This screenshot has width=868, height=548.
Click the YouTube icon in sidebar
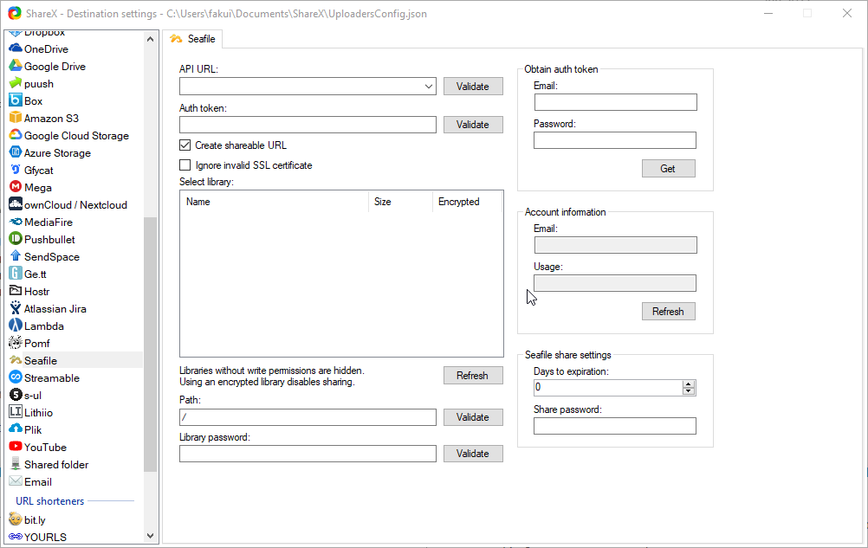16,448
